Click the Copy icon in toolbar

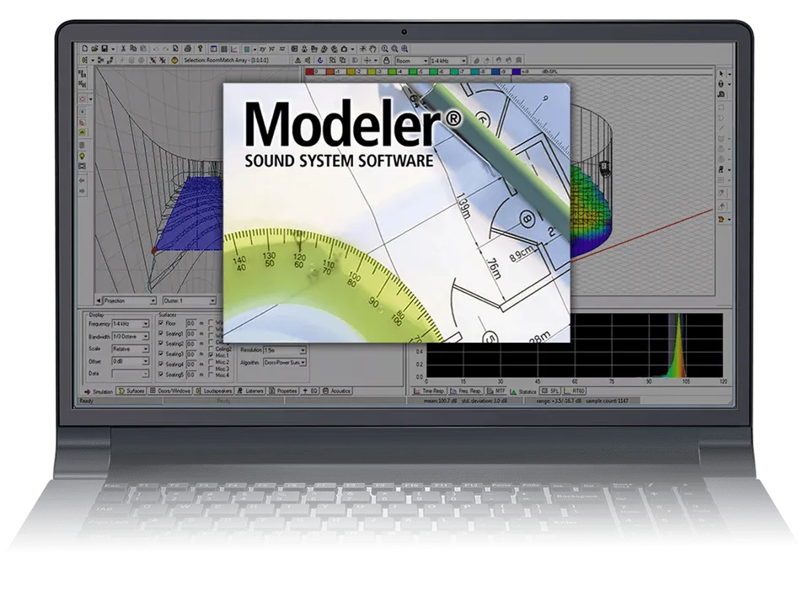133,49
